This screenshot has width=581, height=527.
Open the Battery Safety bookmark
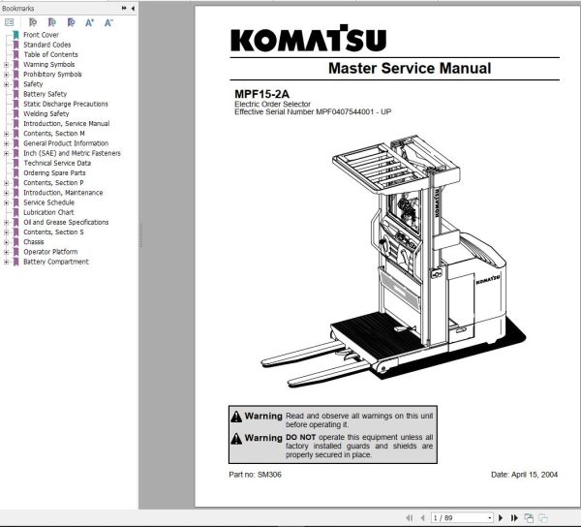[x=46, y=94]
